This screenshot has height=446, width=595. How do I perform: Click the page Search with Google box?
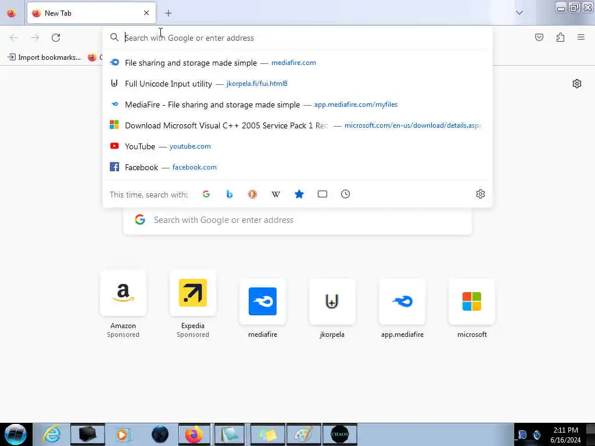tap(297, 220)
